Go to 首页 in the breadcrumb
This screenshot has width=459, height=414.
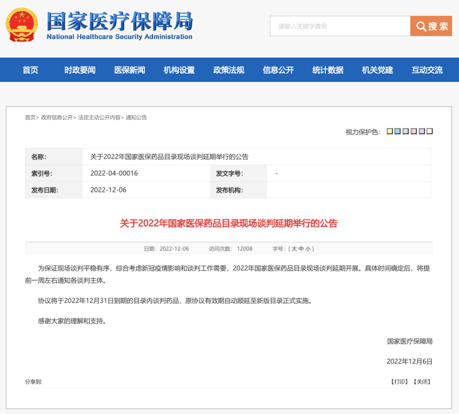tap(30, 118)
